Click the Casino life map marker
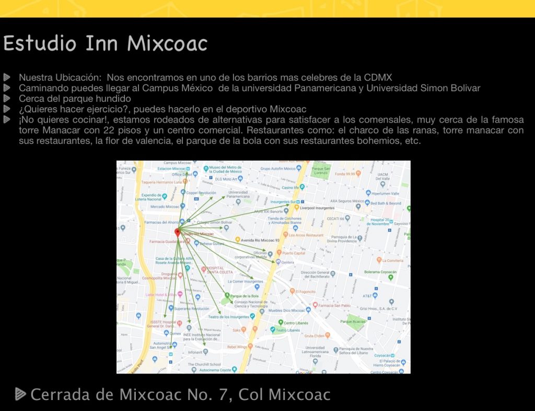535x411 pixels. 302,187
